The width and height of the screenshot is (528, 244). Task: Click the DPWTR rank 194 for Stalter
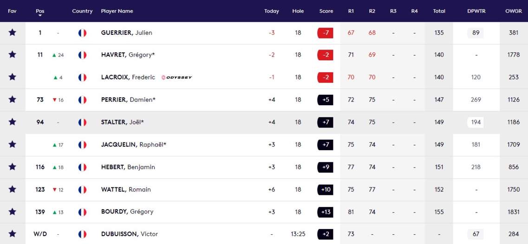[476, 122]
